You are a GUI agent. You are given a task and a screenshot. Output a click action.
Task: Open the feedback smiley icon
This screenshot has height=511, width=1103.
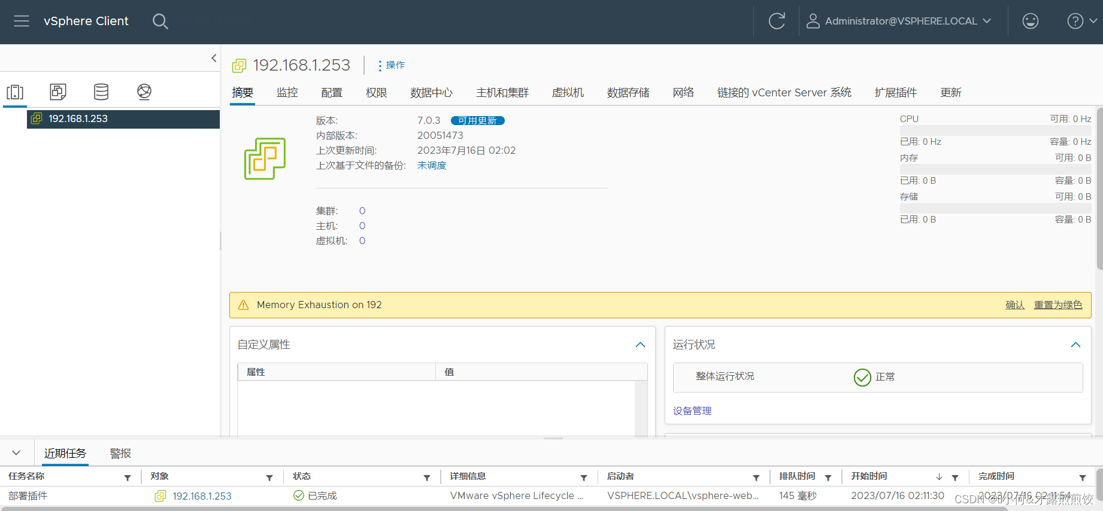point(1030,21)
